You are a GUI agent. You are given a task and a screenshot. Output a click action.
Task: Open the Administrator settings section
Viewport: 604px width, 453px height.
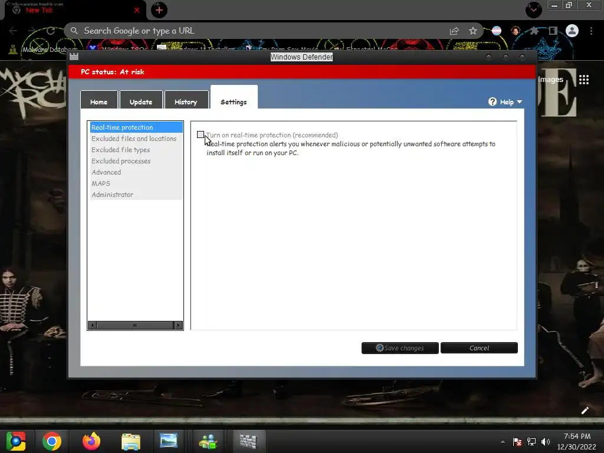pyautogui.click(x=136, y=194)
